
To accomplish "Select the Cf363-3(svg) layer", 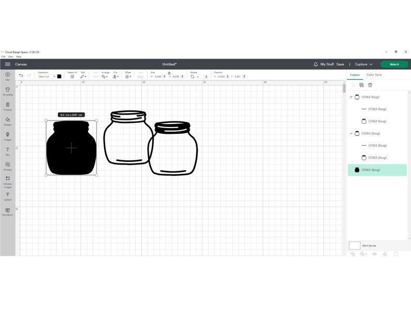I will [377, 170].
